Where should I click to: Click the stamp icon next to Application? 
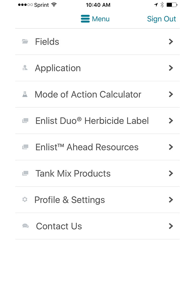[x=25, y=68]
